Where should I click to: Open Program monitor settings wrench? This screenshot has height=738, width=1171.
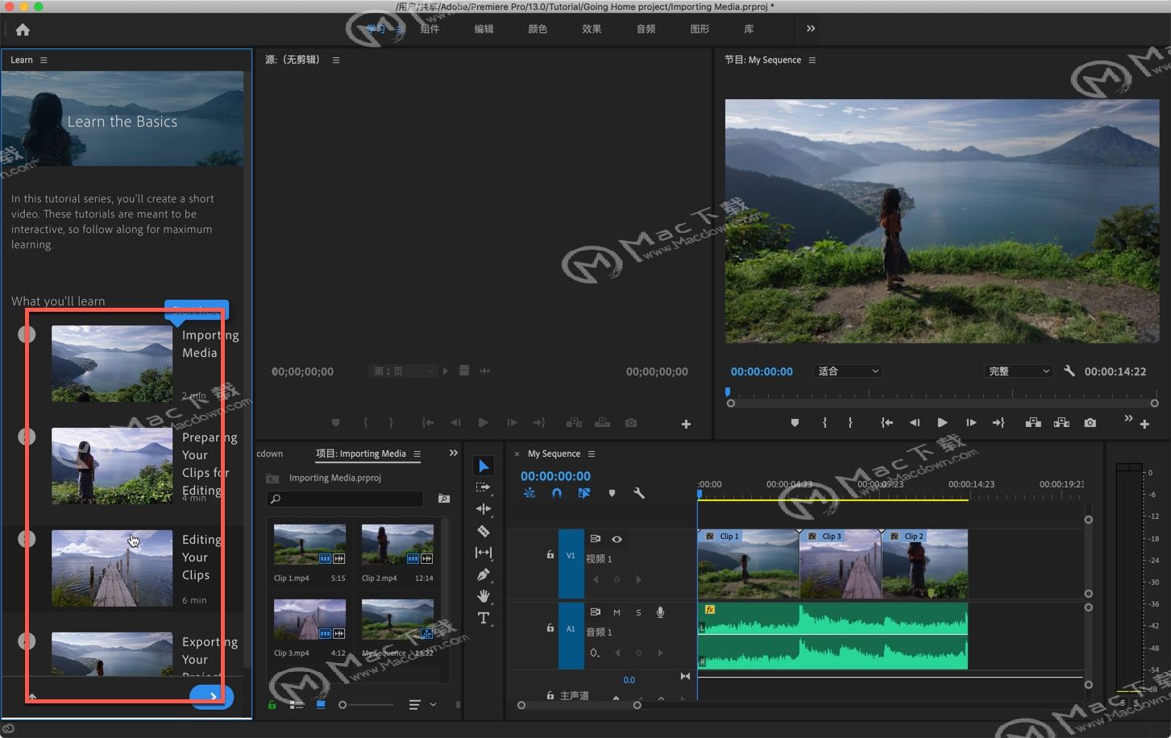(x=1069, y=371)
